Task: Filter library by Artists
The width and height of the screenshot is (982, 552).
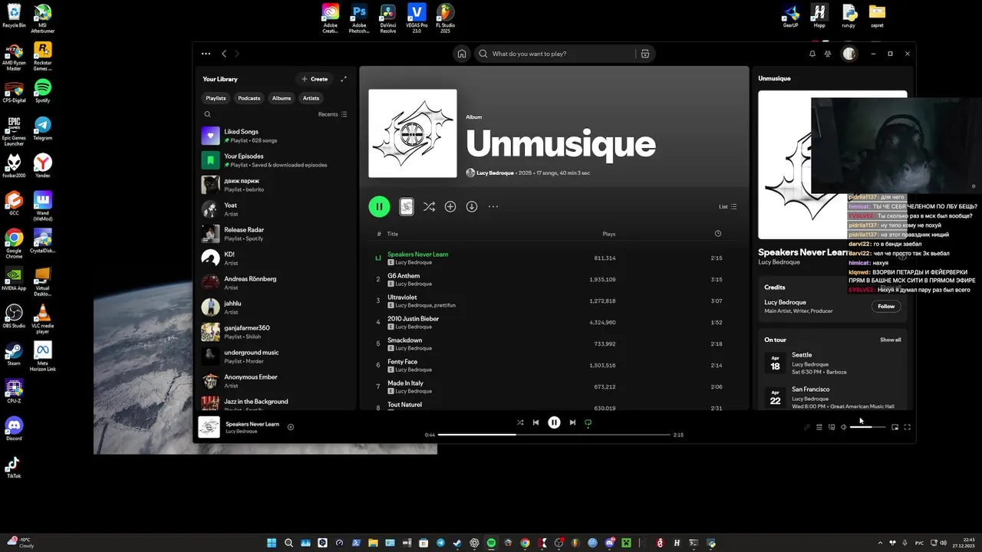Action: (311, 98)
